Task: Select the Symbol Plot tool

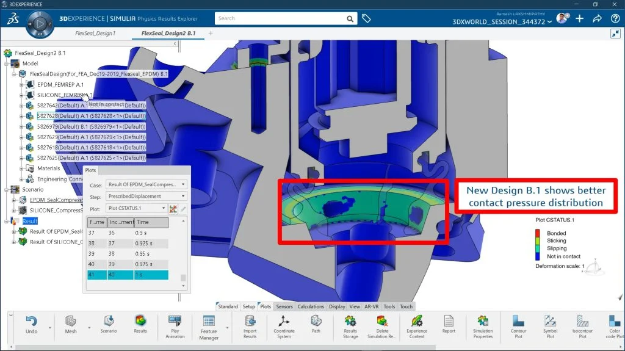Action: click(x=550, y=321)
